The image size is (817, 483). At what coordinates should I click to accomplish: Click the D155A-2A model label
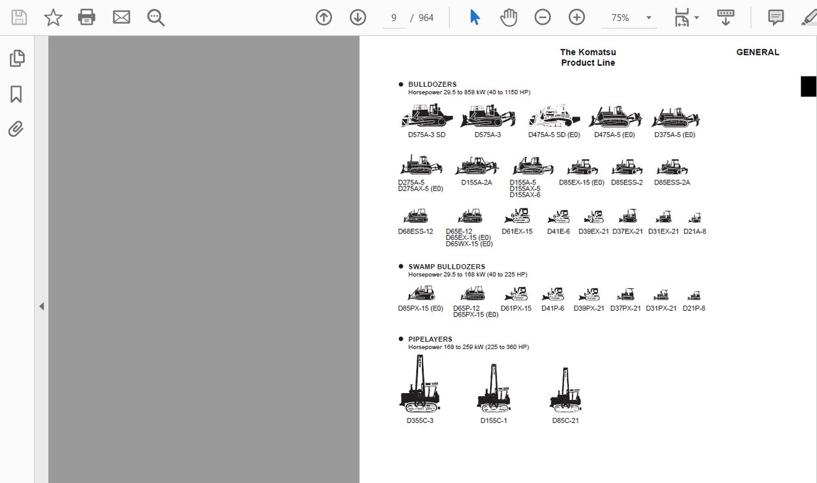477,182
